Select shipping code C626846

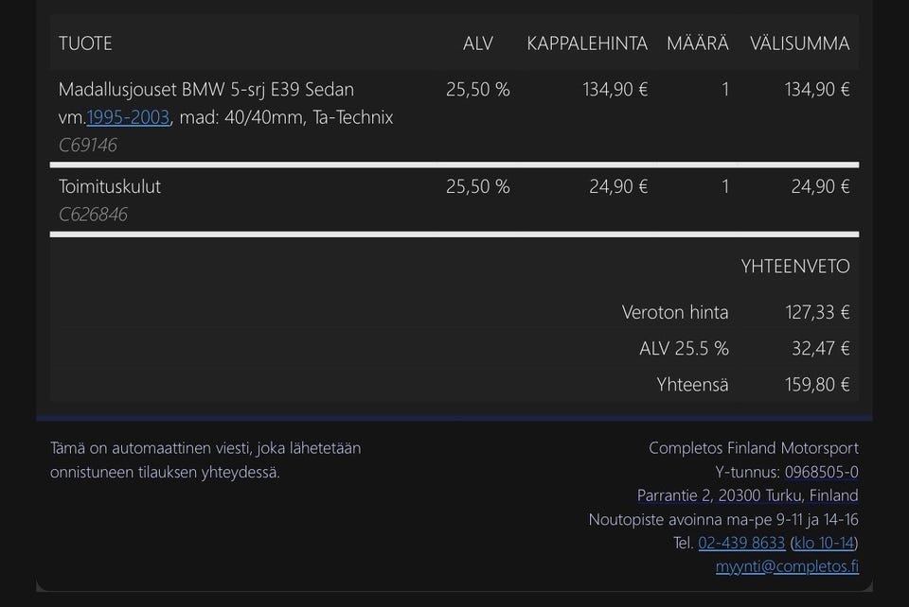tap(93, 215)
